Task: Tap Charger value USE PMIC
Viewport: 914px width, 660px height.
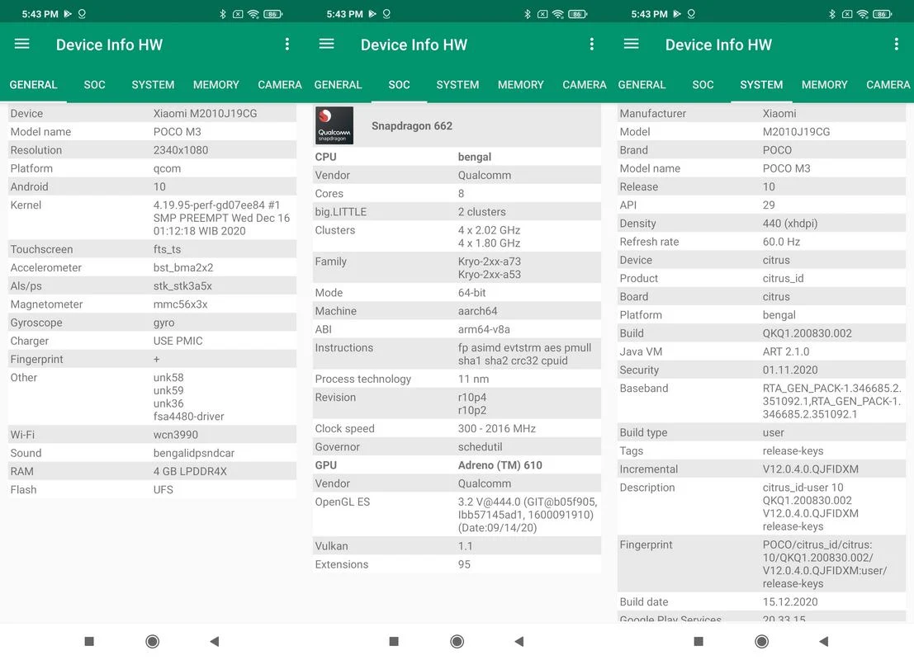Action: [x=178, y=341]
